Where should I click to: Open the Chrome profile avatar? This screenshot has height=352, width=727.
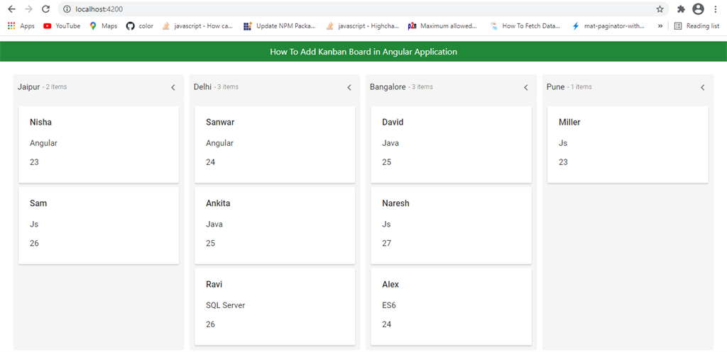click(698, 9)
